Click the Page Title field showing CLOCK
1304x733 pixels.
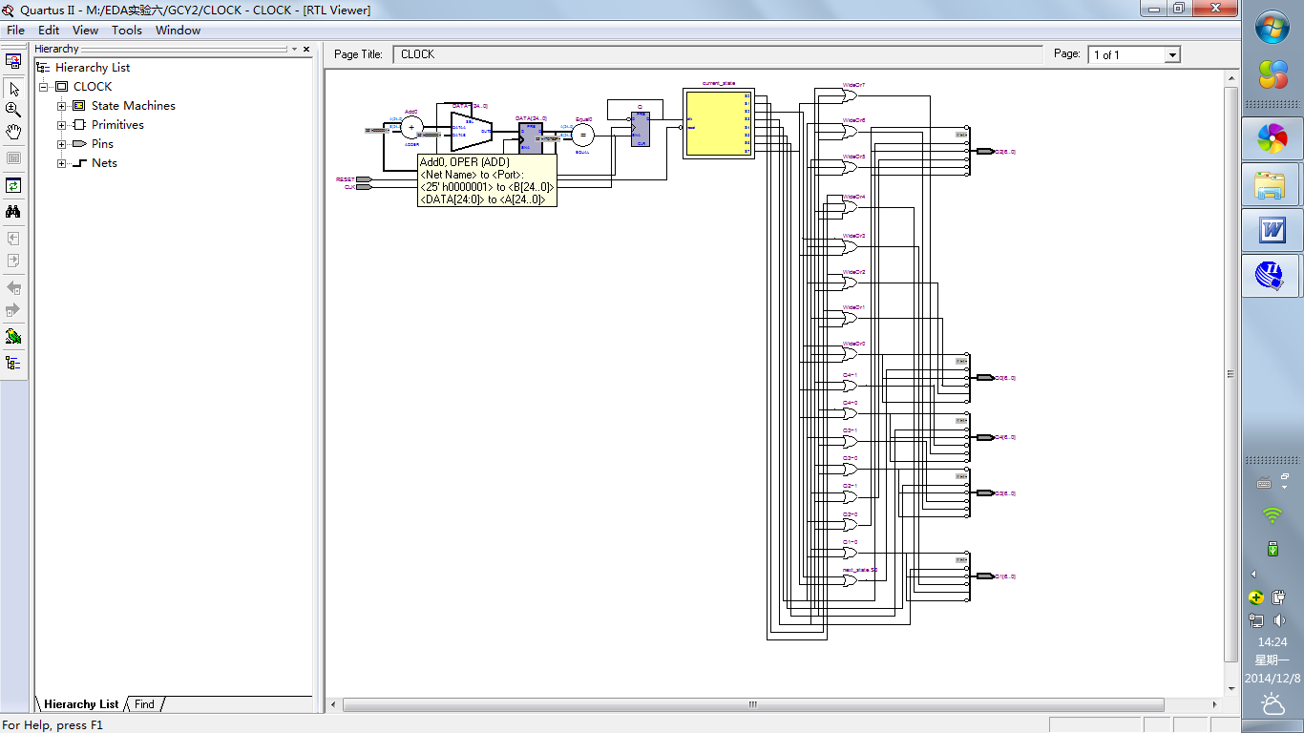point(717,54)
